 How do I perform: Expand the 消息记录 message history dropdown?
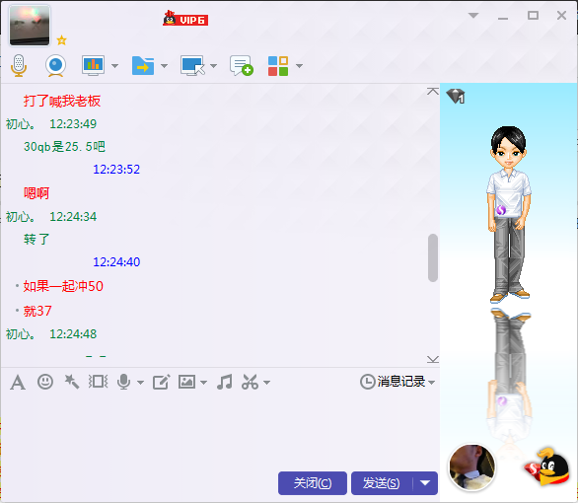397,382
